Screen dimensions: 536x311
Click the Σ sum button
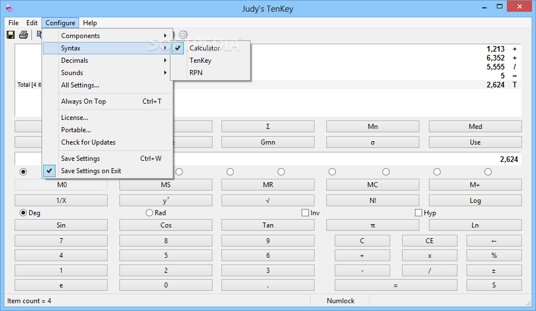(267, 127)
